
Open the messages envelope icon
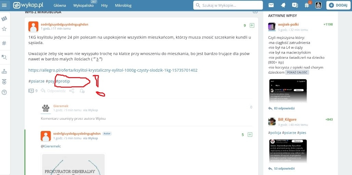click(x=271, y=5)
